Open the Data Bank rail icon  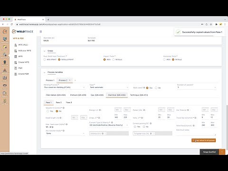(5, 101)
